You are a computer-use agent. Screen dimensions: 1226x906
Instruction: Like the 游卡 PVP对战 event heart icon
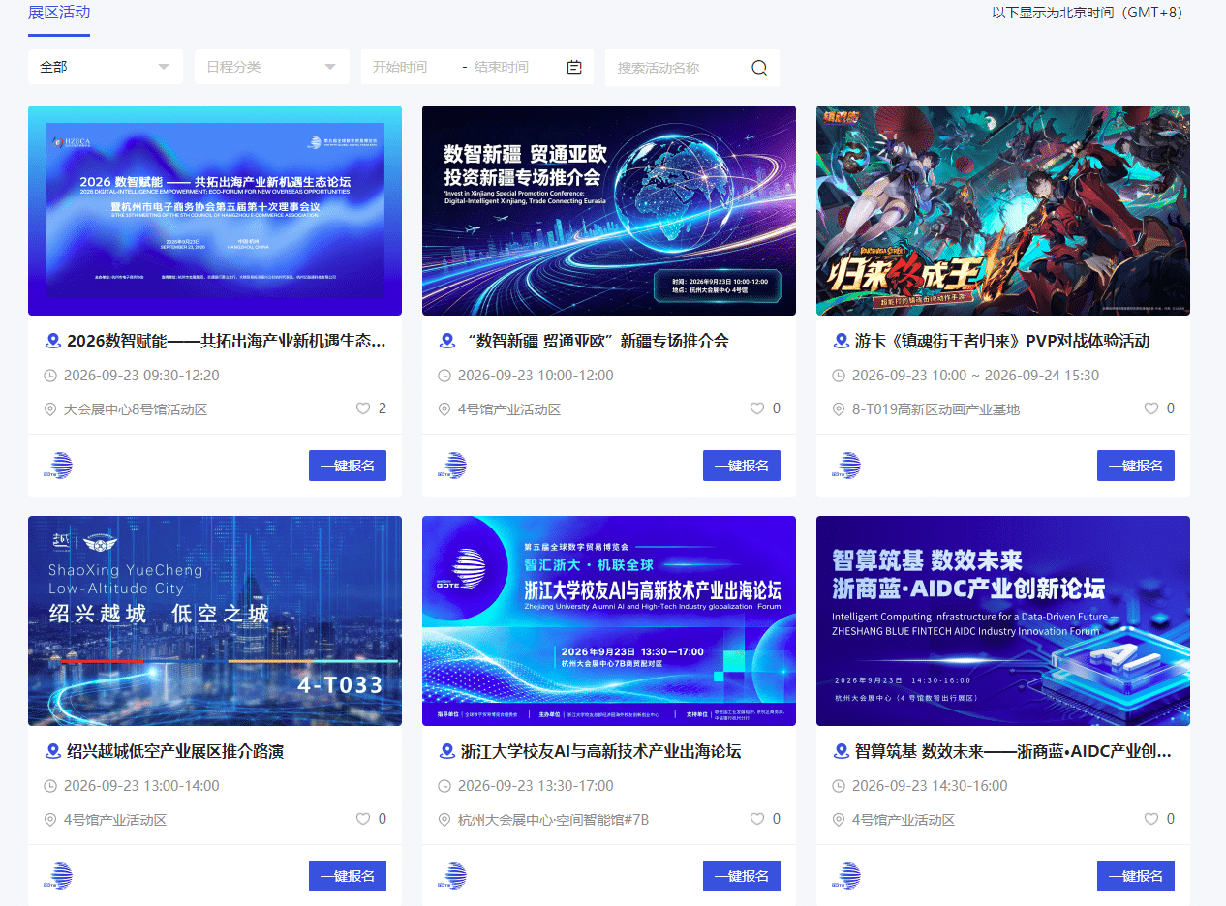click(1151, 408)
